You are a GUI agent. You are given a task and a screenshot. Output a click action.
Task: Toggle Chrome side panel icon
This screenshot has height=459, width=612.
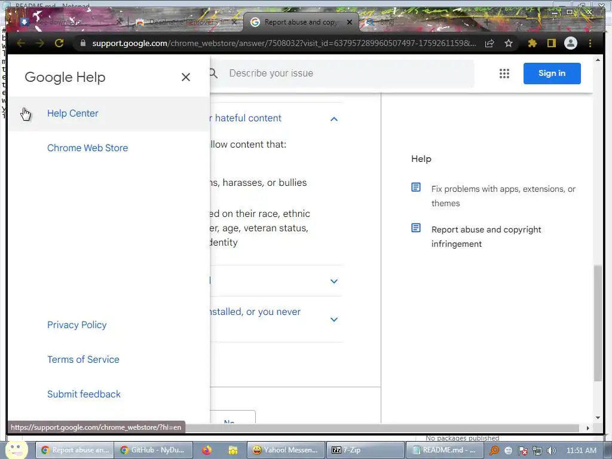tap(551, 43)
